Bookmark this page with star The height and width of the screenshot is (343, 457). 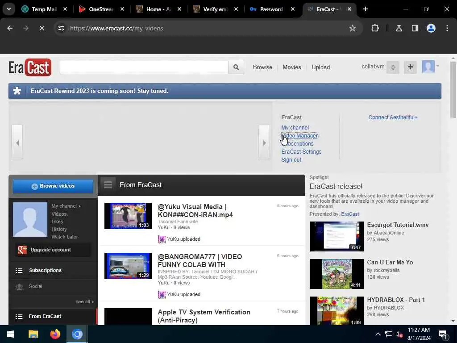(x=353, y=28)
